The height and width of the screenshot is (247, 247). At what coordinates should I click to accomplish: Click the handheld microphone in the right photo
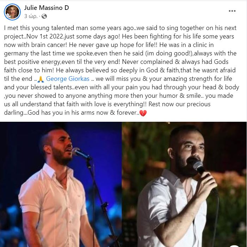click(x=199, y=168)
